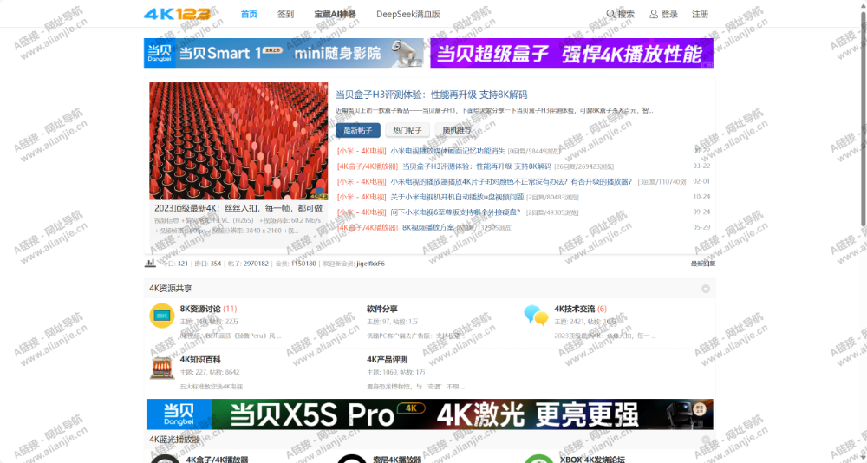
Task: Open the 当贝Smart 1 mini随身影院 banner
Action: (284, 53)
